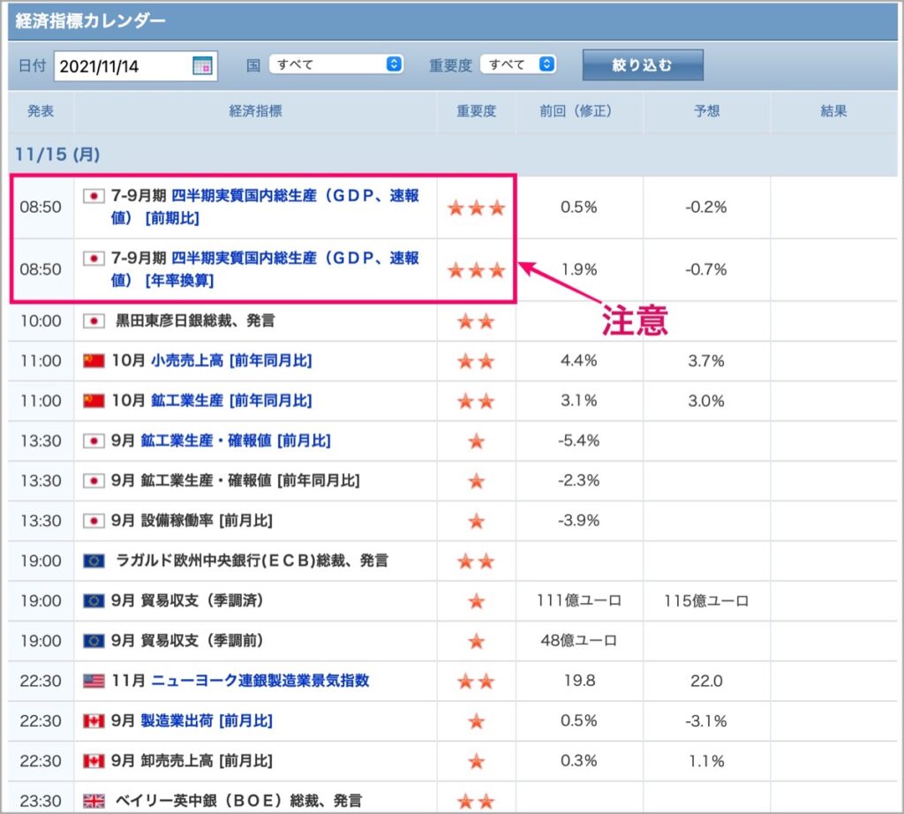Image resolution: width=904 pixels, height=814 pixels.
Task: Click the 115億ユーロ forecast value
Action: (706, 600)
